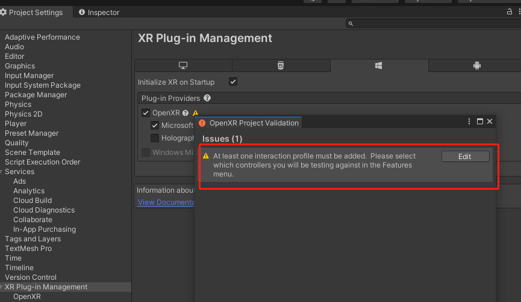Screen dimensions: 521x302
Task: Open Version Control settings
Action: [31, 277]
